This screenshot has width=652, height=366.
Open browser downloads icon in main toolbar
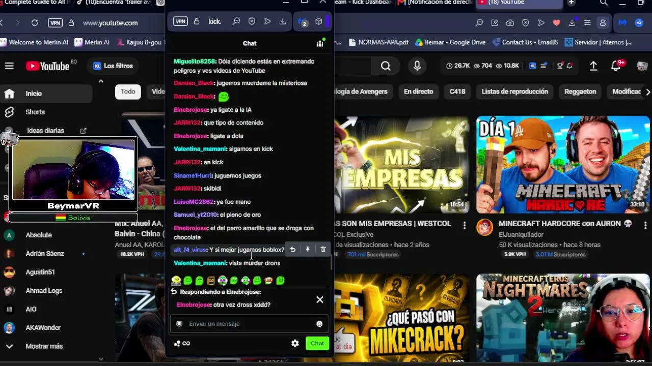coord(572,23)
